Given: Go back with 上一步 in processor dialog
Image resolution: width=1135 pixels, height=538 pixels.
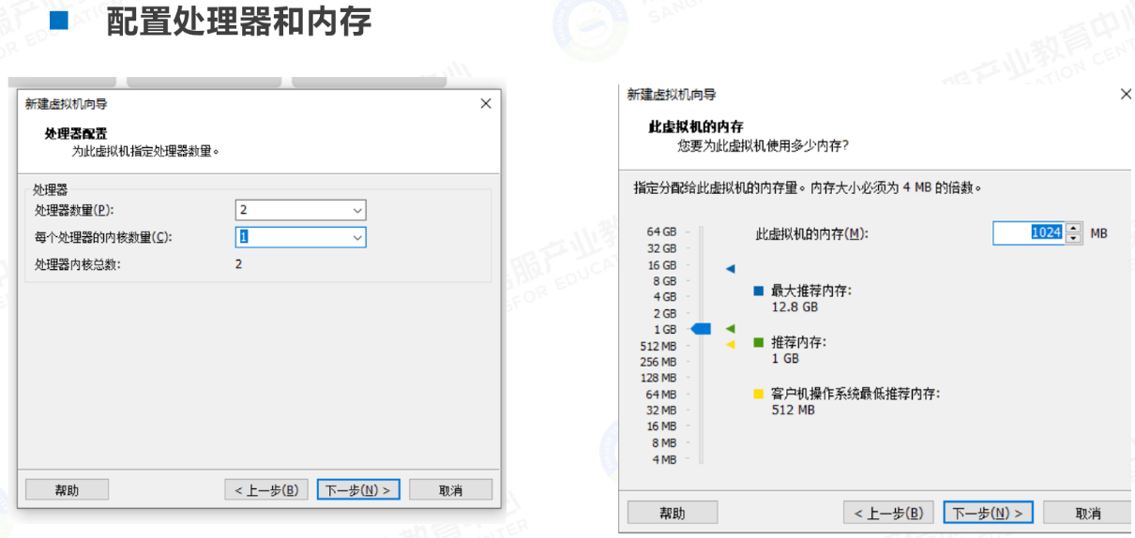Looking at the screenshot, I should [x=266, y=490].
